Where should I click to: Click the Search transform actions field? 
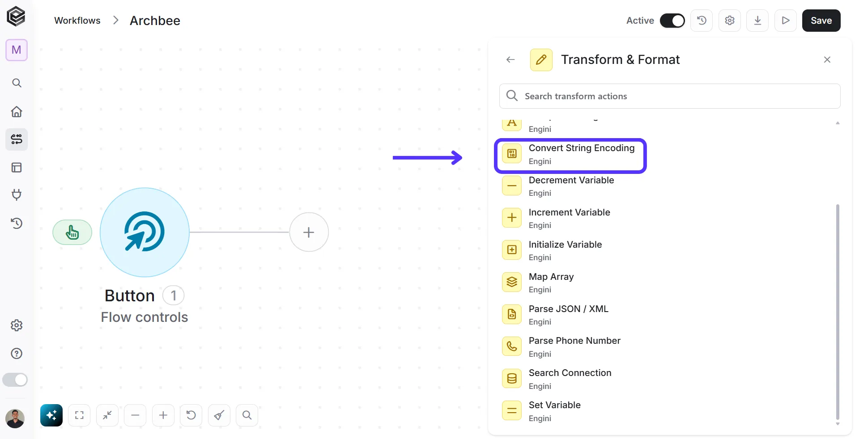670,96
